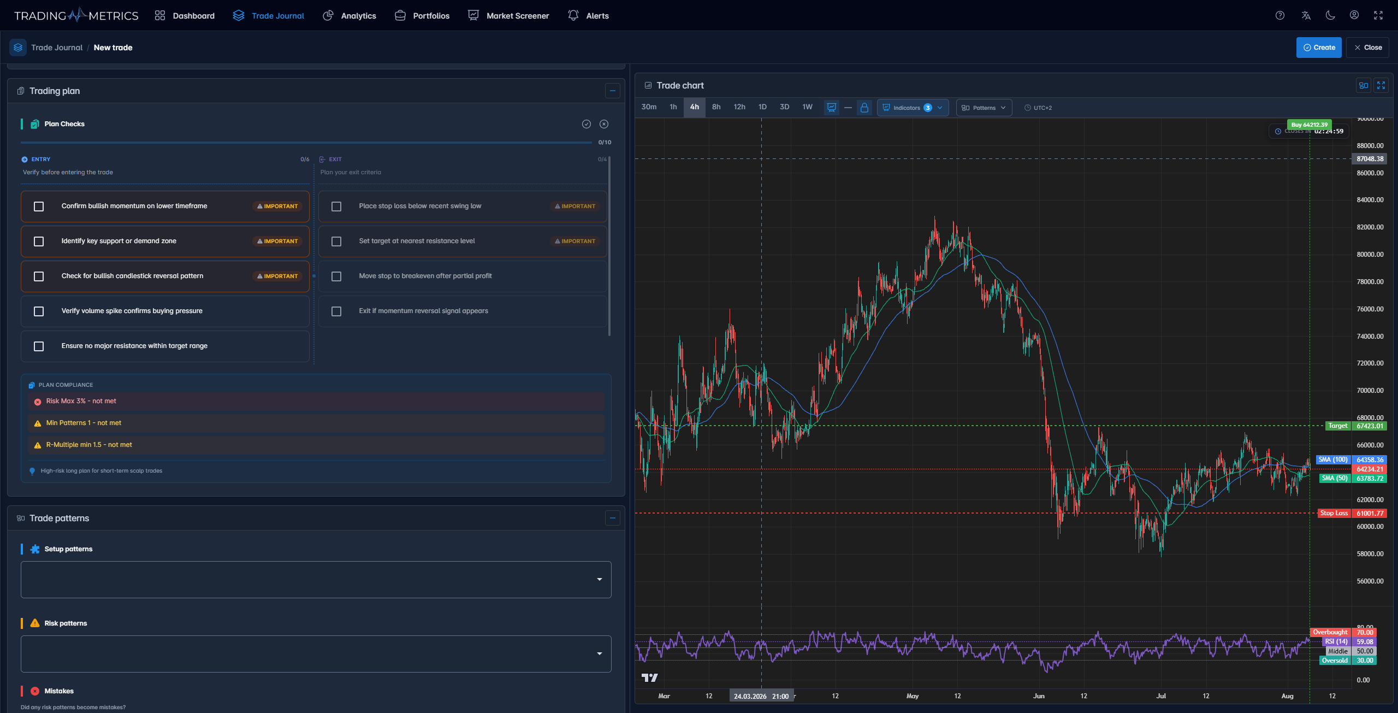Select the 4h timeframe button
Viewport: 1398px width, 713px height.
point(694,107)
